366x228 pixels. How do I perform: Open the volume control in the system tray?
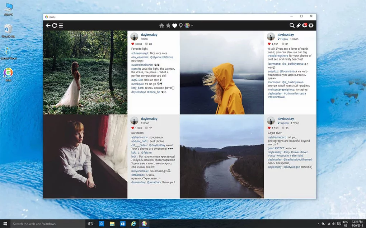point(334,223)
